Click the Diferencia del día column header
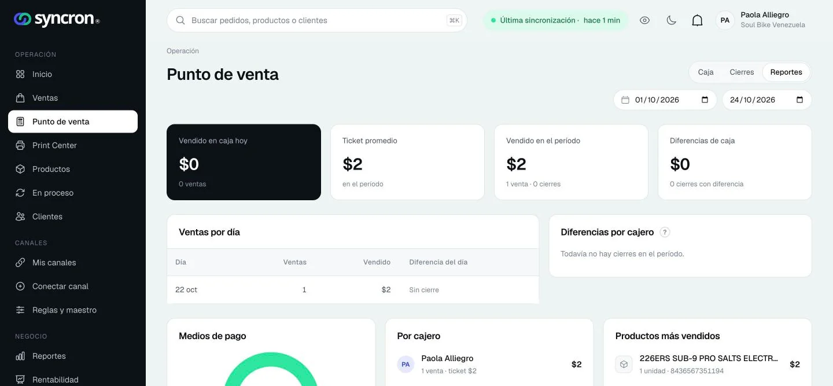833x386 pixels. click(x=438, y=262)
